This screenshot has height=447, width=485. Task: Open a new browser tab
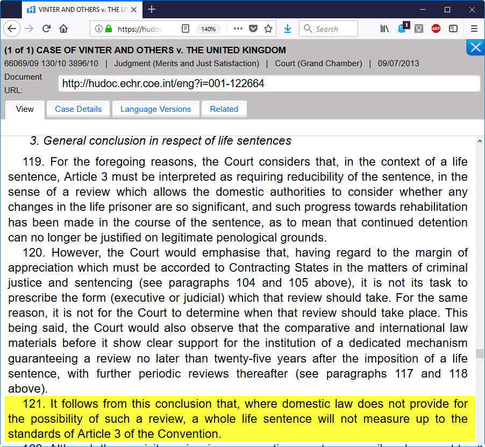click(152, 10)
